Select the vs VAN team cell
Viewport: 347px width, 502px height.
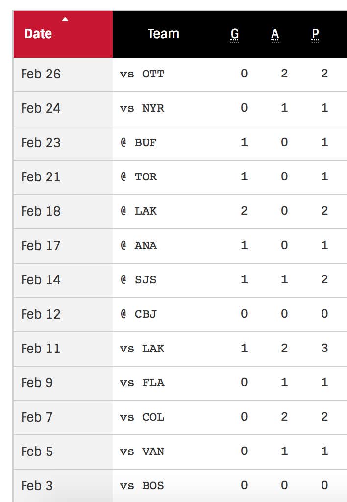(142, 452)
